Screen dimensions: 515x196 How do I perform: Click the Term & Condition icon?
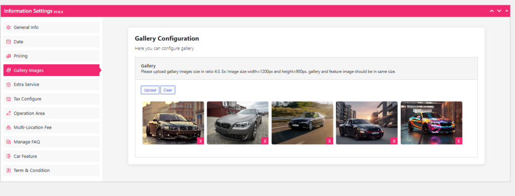pos(9,170)
